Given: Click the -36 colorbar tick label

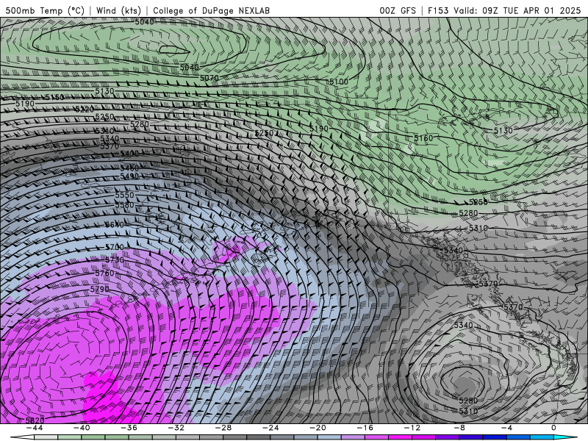Looking at the screenshot, I should pos(129,428).
